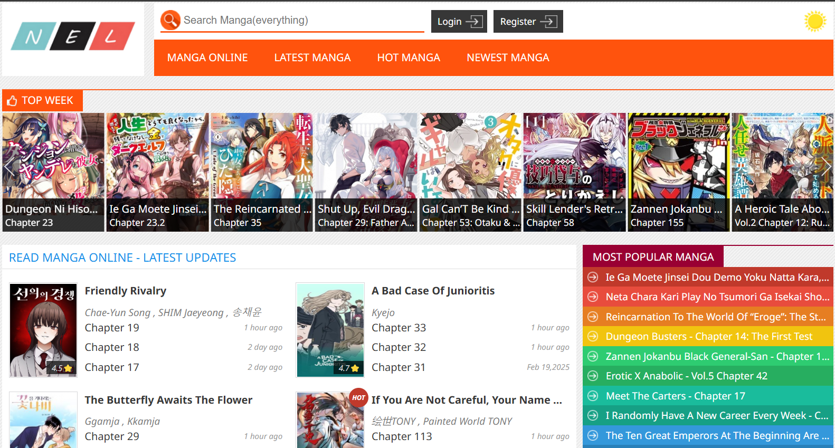Open the Register button
The image size is (835, 448).
[528, 22]
